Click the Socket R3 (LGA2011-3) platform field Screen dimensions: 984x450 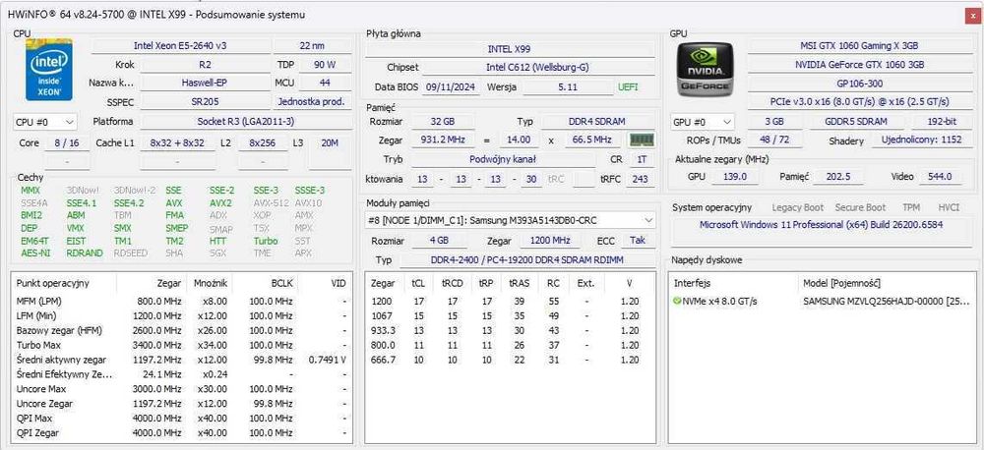(x=245, y=122)
